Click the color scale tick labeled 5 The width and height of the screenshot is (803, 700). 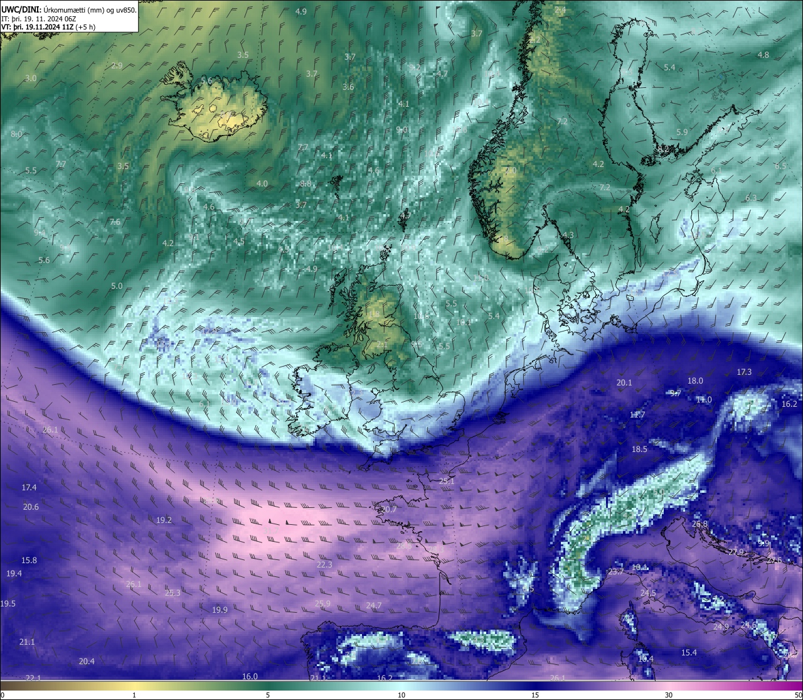point(268,695)
